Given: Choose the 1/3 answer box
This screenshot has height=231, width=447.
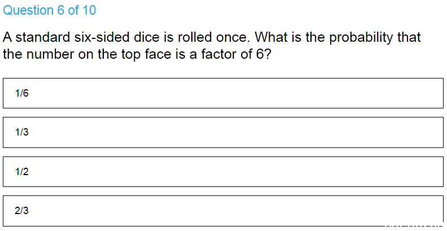Looking at the screenshot, I should (x=223, y=132).
